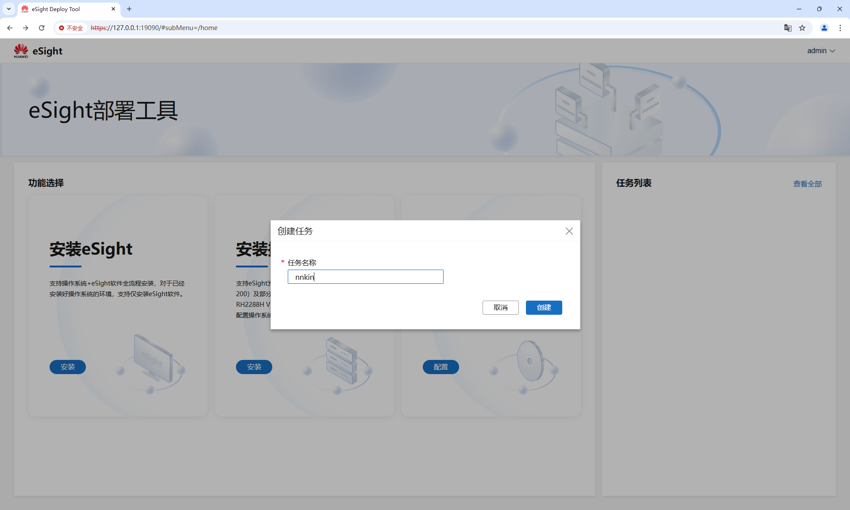
Task: Open a new browser tab
Action: pos(129,9)
